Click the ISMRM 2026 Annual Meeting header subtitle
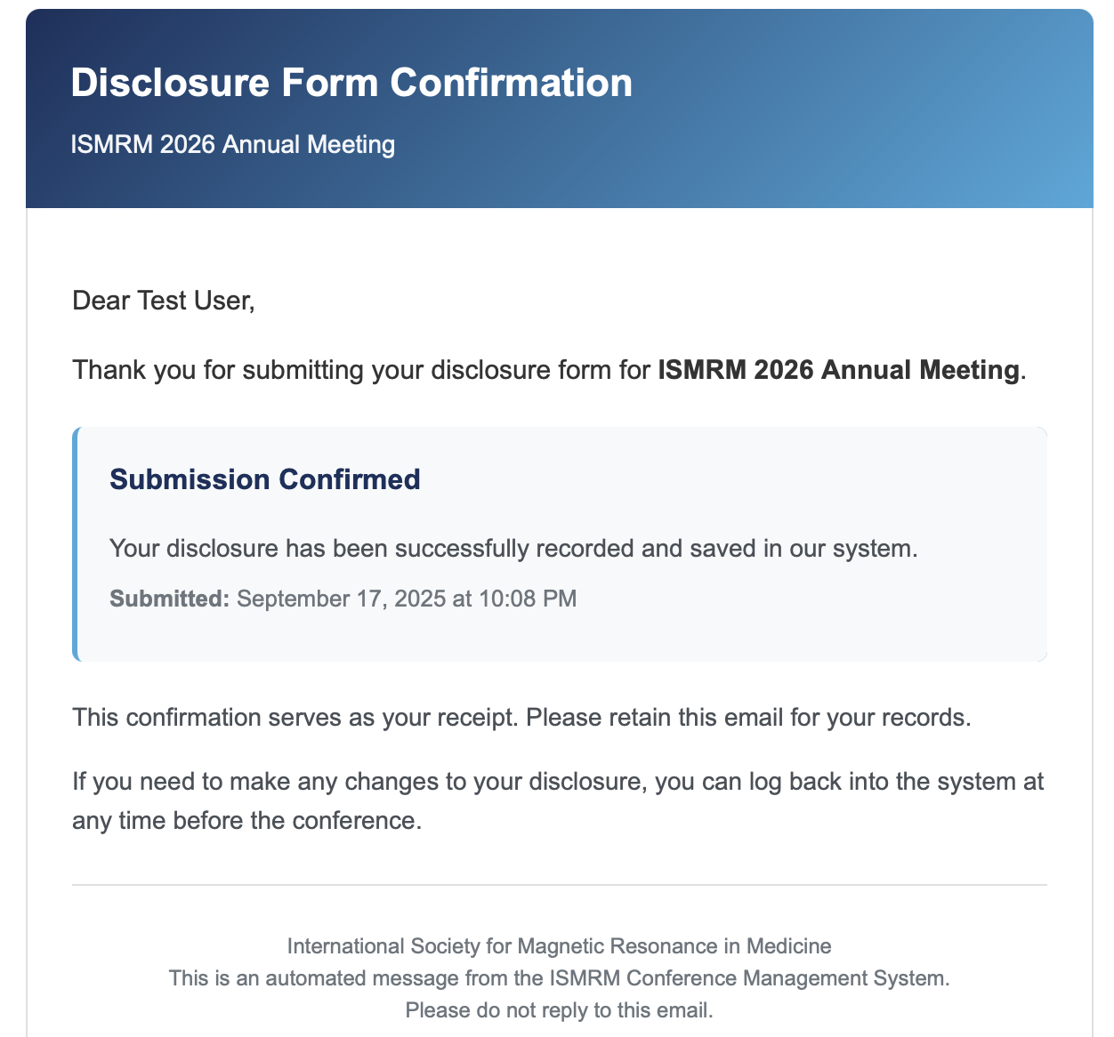Screen dimensions: 1114x1037 (x=233, y=144)
